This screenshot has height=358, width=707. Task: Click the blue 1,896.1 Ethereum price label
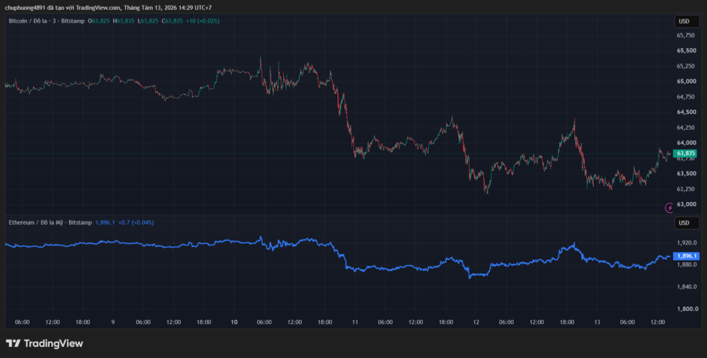[686, 256]
